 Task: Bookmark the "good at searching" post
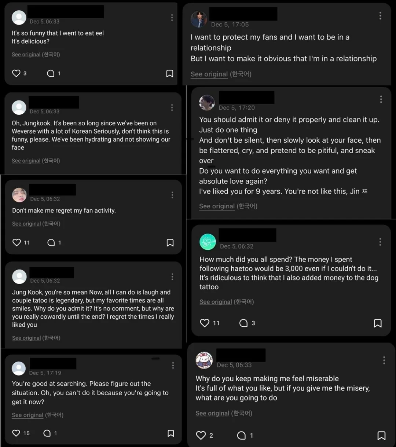pos(171,433)
